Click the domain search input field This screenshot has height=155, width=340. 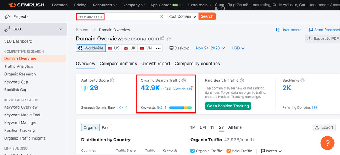(121, 16)
